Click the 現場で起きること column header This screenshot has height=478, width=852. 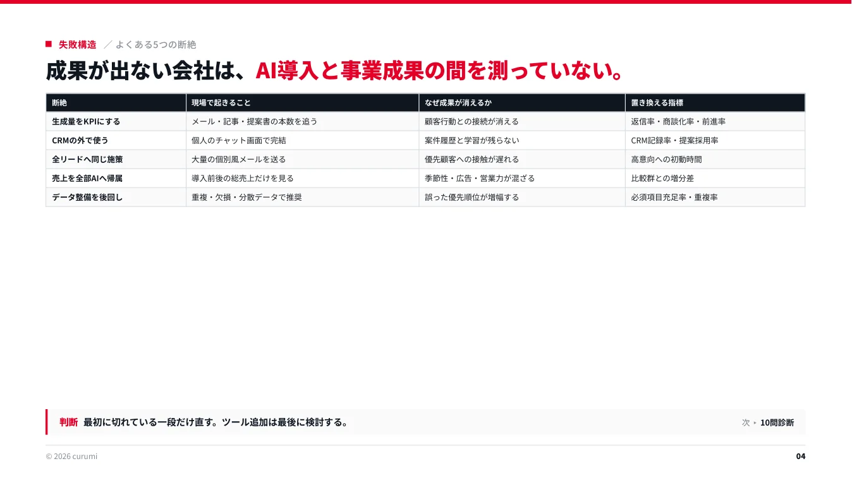click(302, 102)
